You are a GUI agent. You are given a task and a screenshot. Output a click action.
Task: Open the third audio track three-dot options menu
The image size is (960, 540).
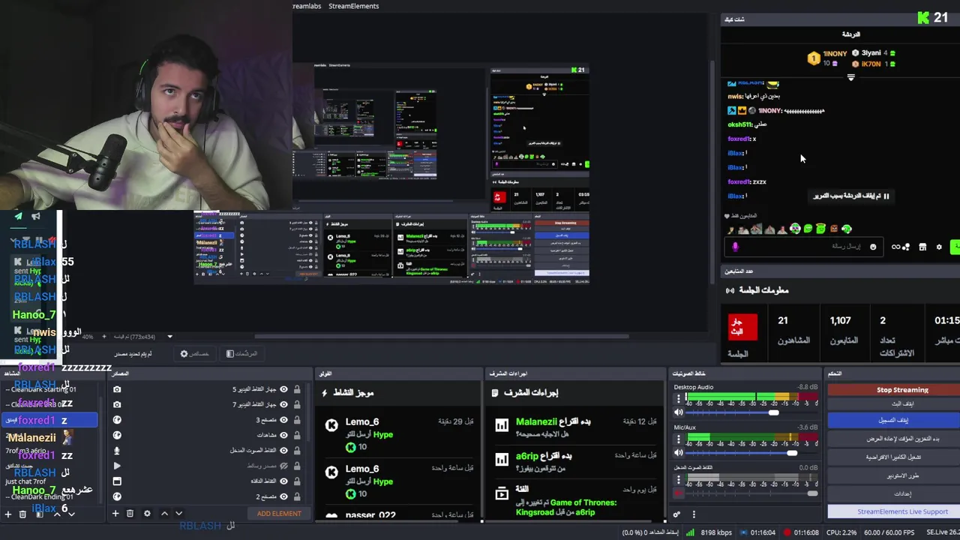coord(679,479)
